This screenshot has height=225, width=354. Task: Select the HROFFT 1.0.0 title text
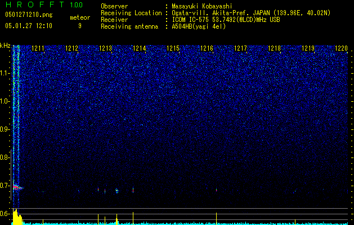[44, 4]
